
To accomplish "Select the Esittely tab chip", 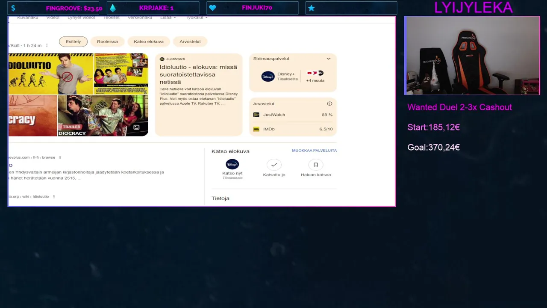I will (x=73, y=41).
